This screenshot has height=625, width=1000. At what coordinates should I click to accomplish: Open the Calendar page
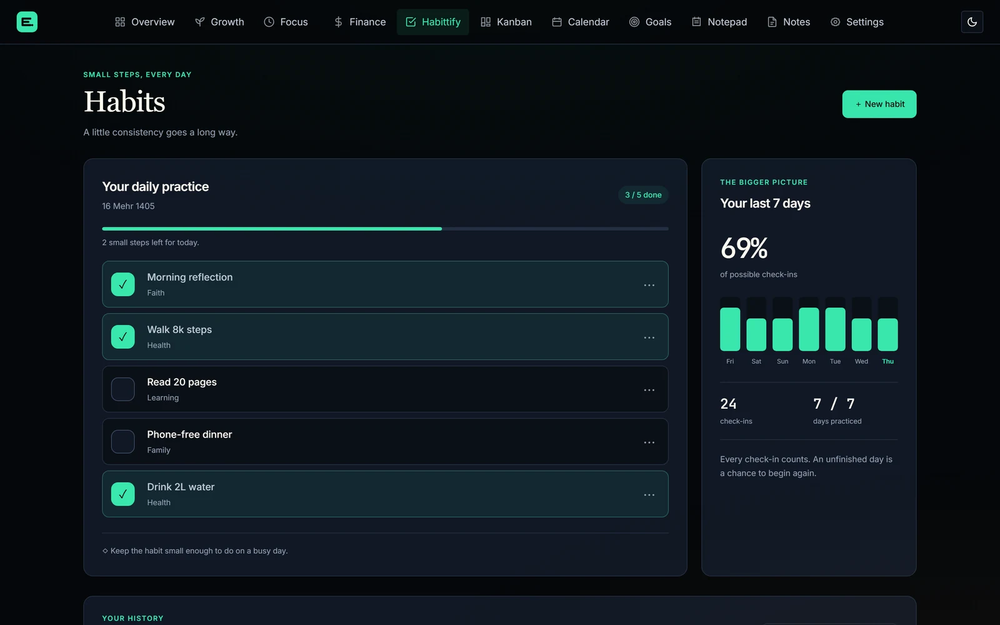[x=580, y=22]
